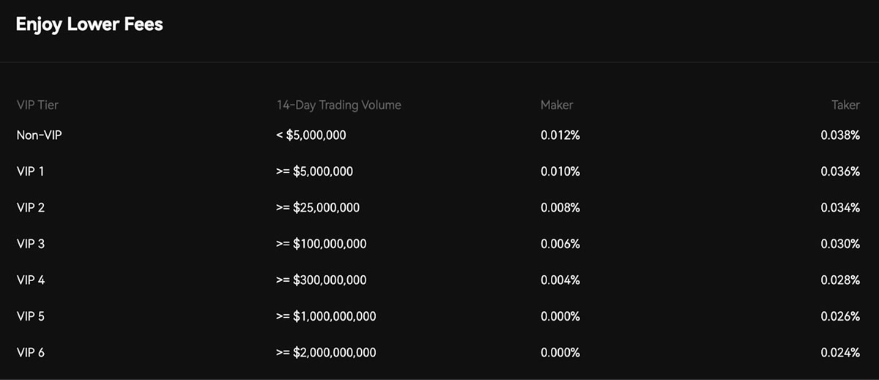
Task: Choose the VIP 4 tier label
Action: click(31, 280)
